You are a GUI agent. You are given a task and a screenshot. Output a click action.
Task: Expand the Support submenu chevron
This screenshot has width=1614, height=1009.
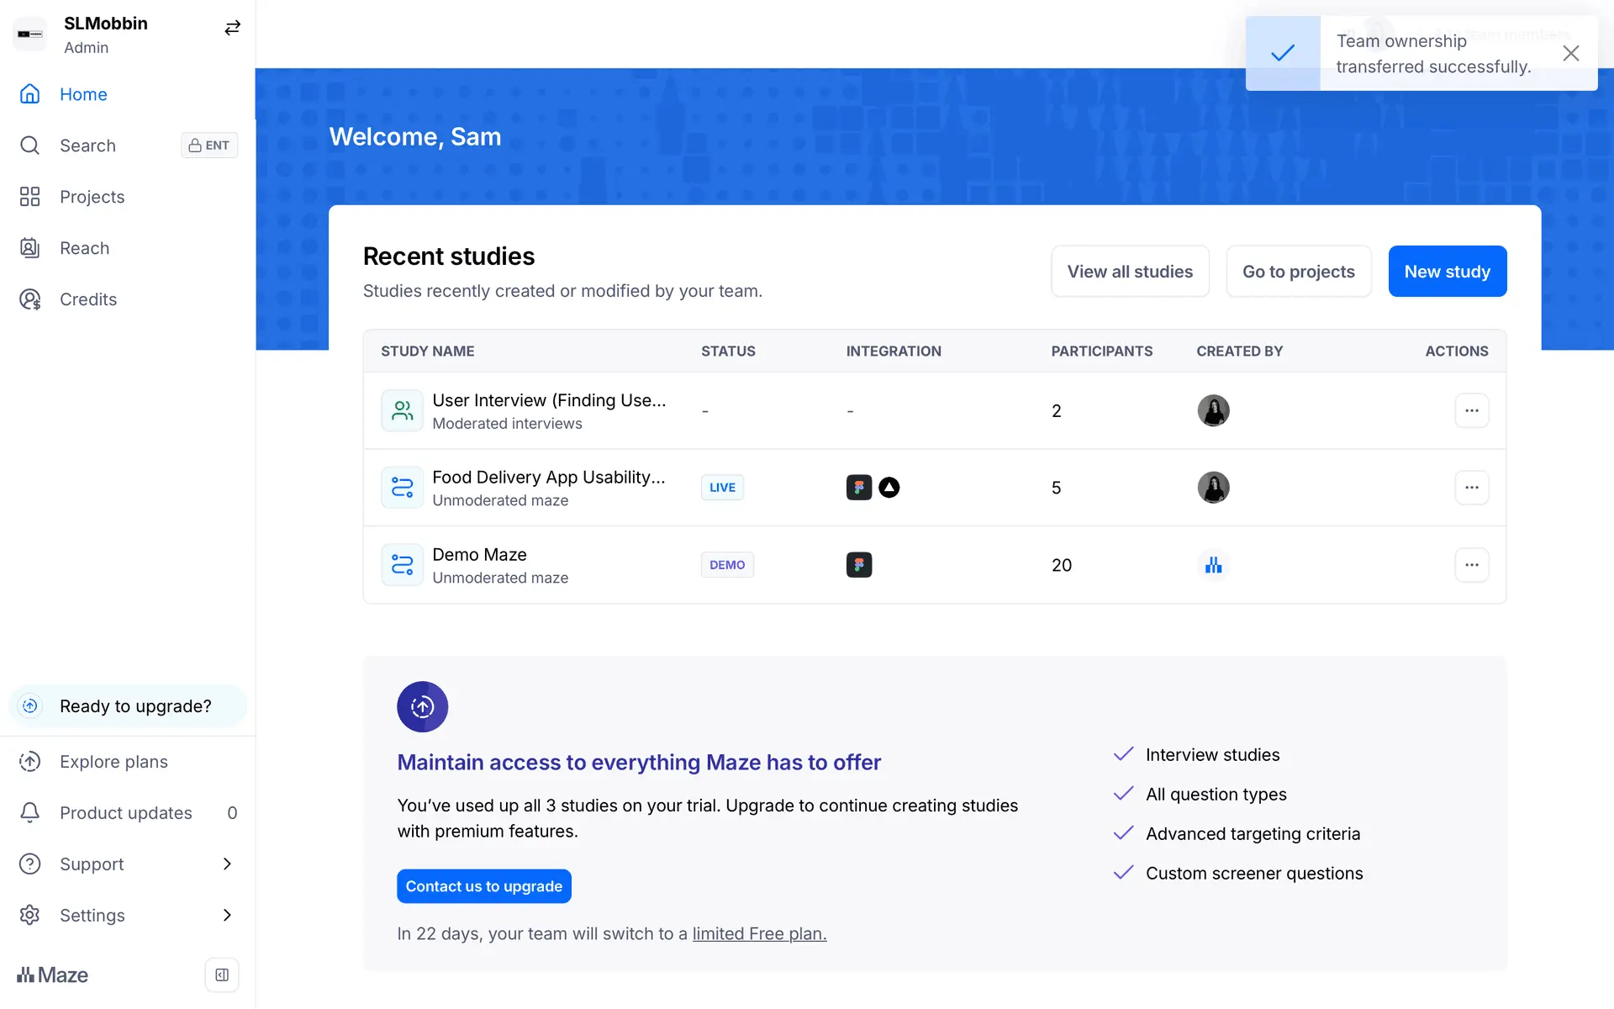pos(227,864)
